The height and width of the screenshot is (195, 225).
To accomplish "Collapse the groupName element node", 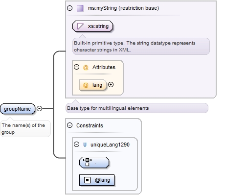I will pos(39,108).
